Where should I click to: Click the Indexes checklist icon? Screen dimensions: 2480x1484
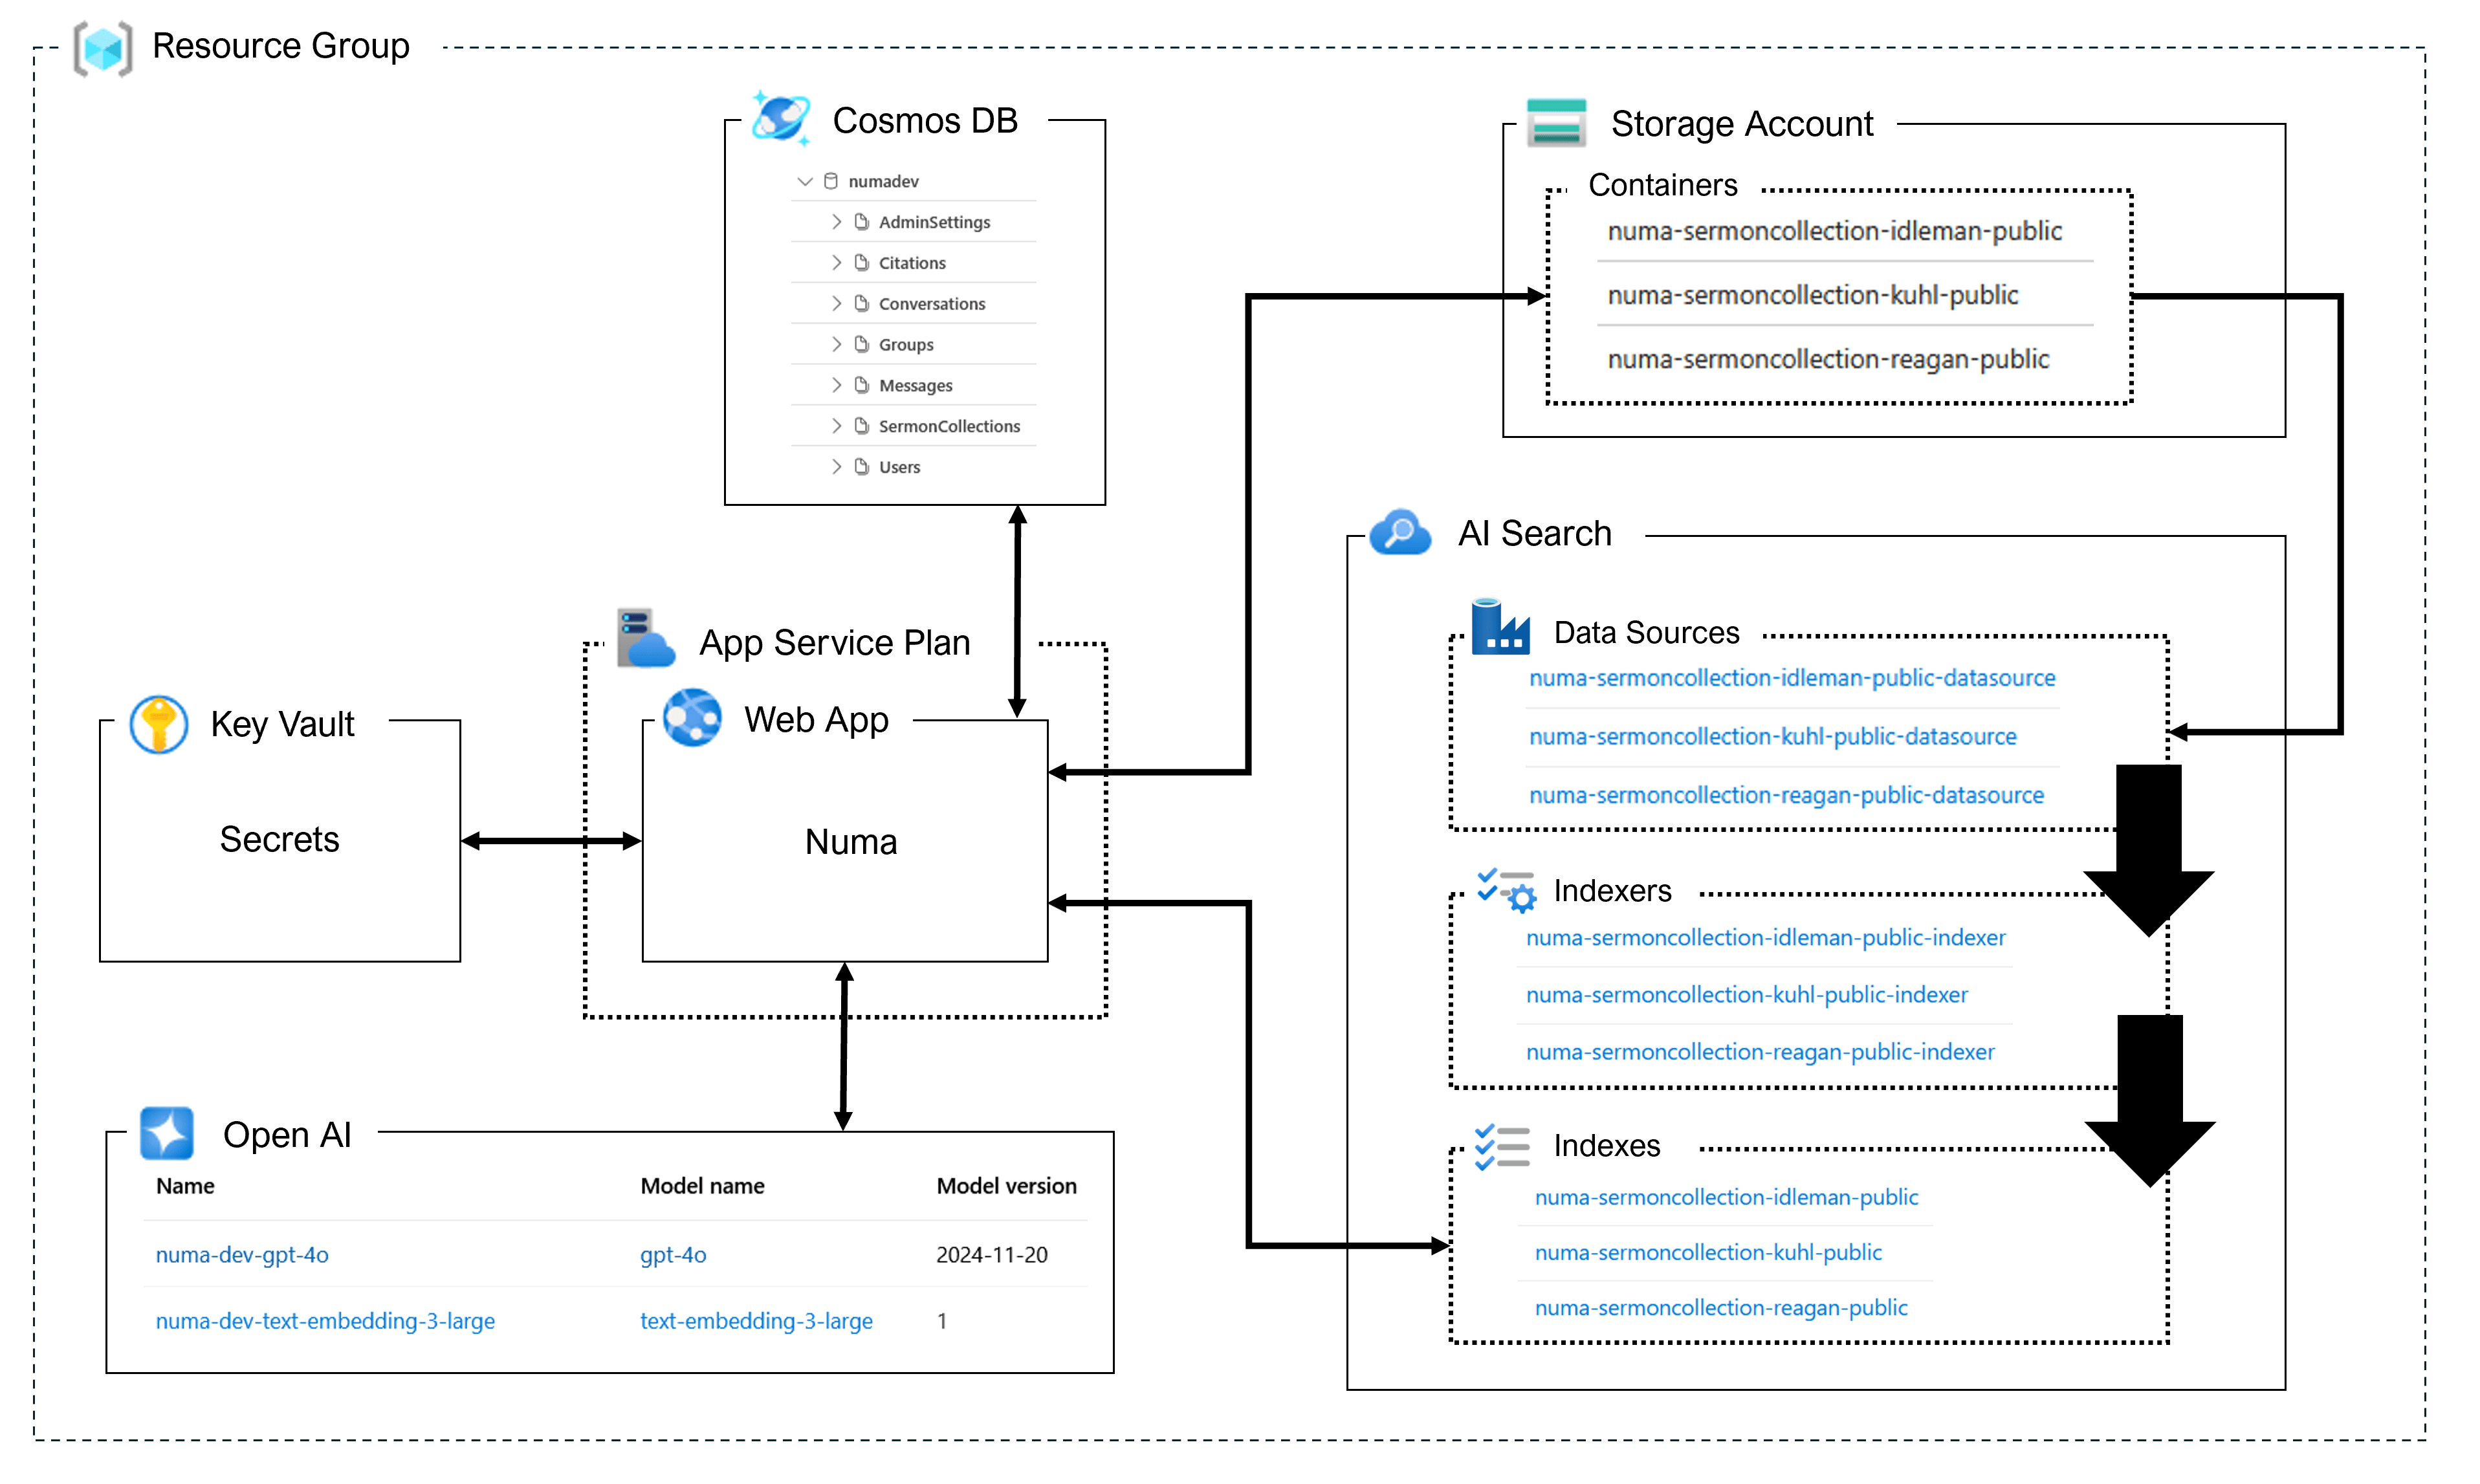1502,1146
